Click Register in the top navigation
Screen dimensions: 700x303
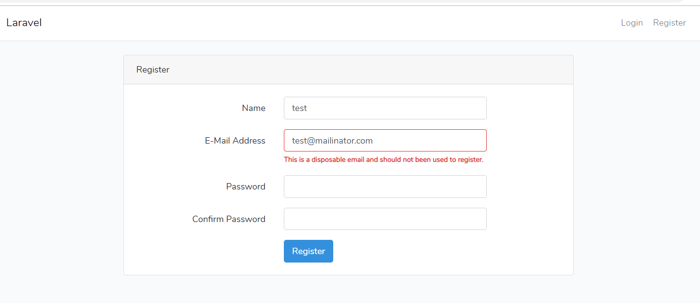click(x=669, y=23)
